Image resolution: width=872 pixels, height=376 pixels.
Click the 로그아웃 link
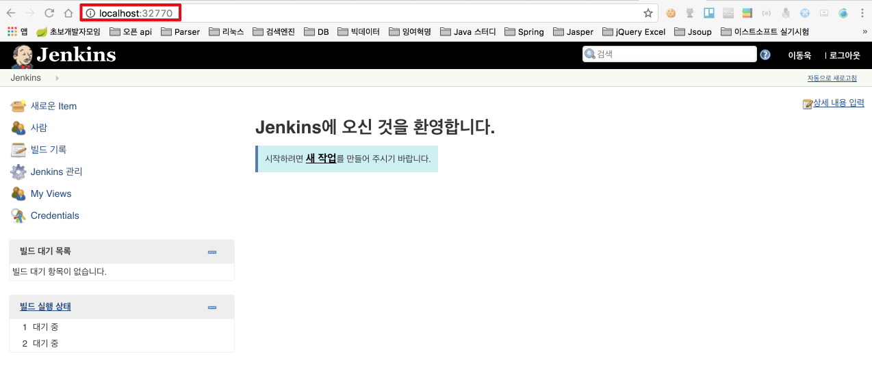point(845,55)
